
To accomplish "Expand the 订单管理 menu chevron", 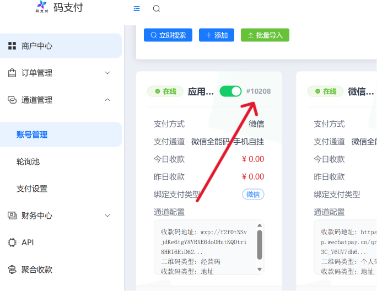I will 107,73.
